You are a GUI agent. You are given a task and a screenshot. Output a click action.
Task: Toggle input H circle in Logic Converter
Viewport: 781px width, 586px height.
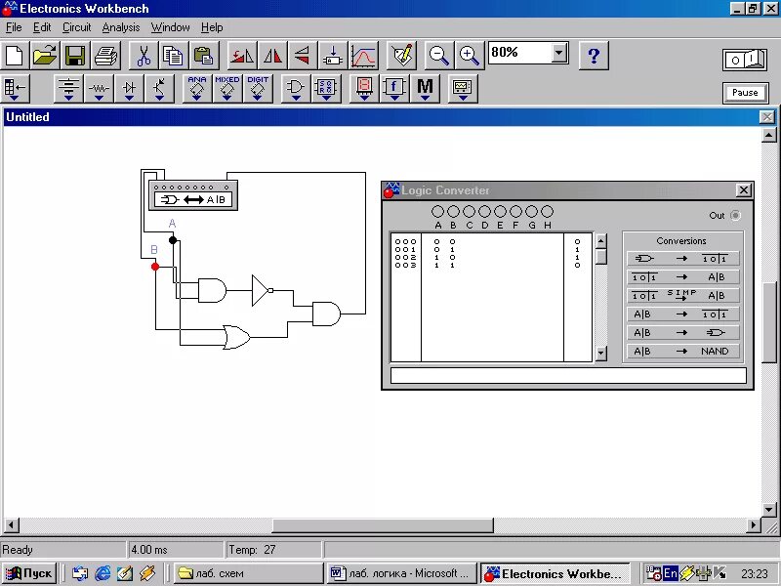[x=547, y=212]
